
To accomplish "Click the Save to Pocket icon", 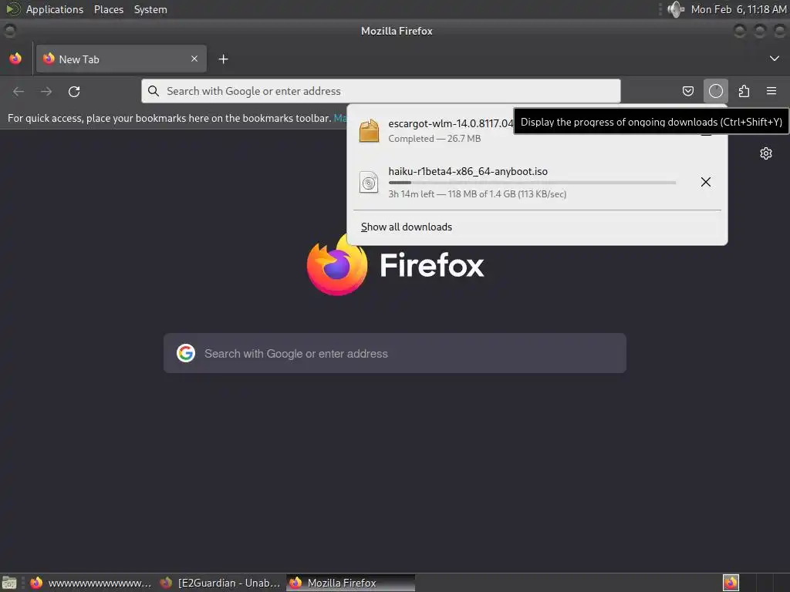I will pyautogui.click(x=687, y=91).
